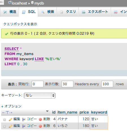This screenshot has width=127, height=131.
Task: Open the エクスポート tab
Action: tap(94, 12)
